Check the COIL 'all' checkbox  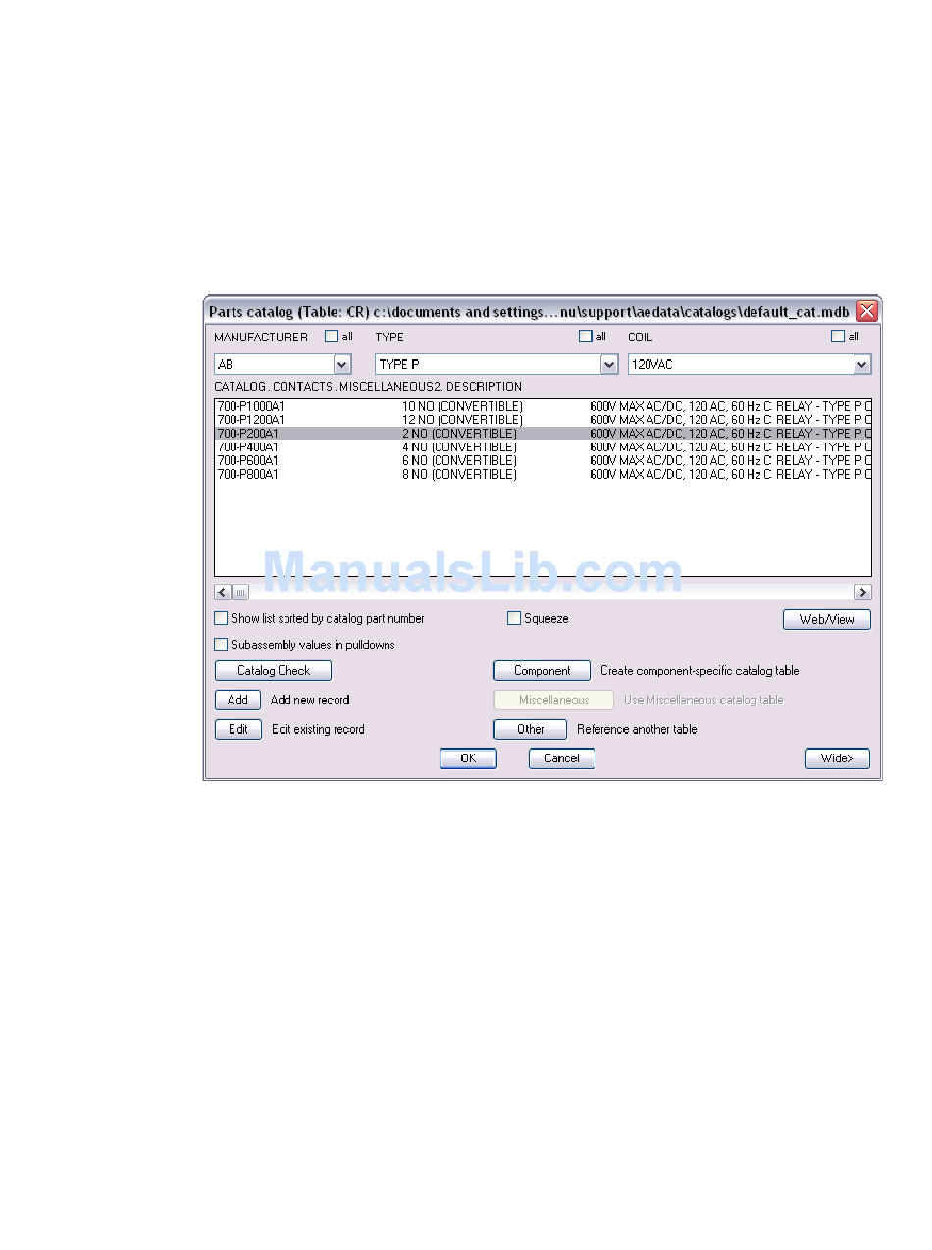tap(838, 337)
